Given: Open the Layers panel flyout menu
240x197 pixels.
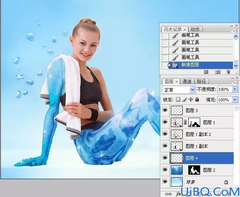Looking at the screenshot, I should tap(237, 83).
